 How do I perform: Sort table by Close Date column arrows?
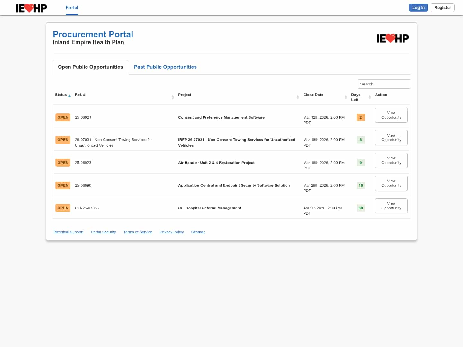[346, 97]
